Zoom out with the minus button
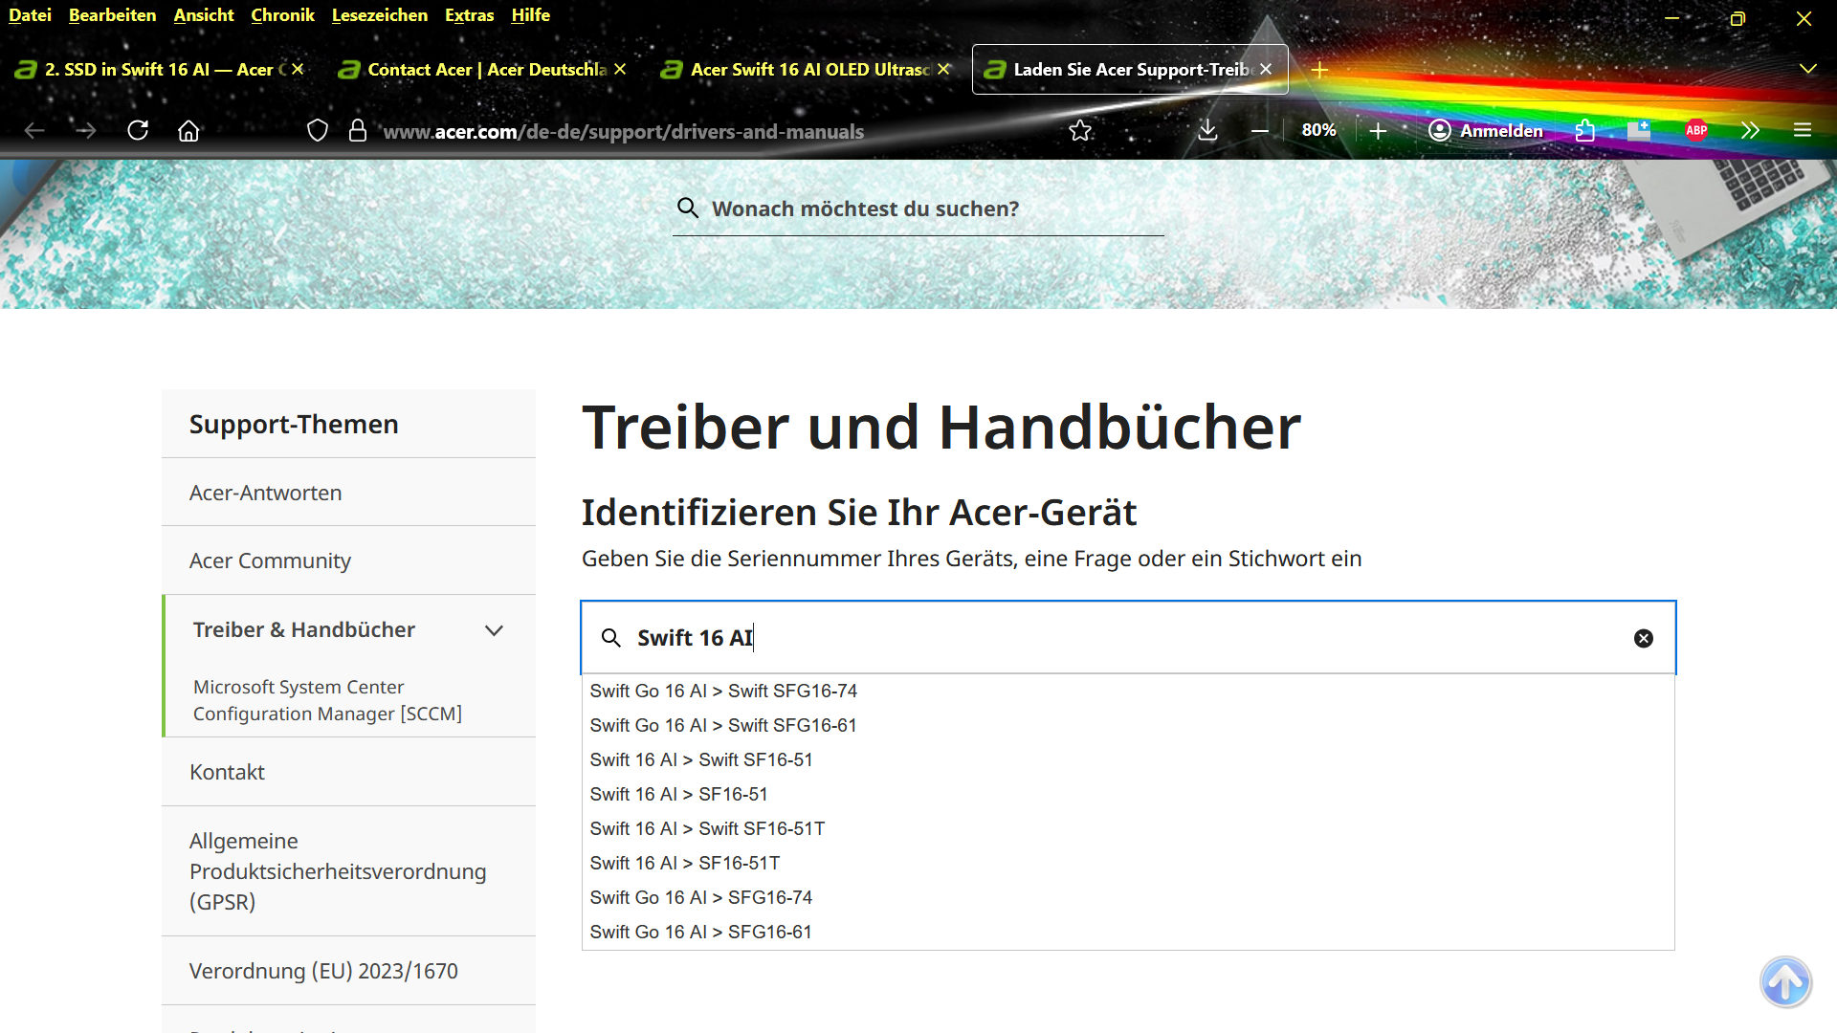The width and height of the screenshot is (1837, 1033). (1260, 130)
